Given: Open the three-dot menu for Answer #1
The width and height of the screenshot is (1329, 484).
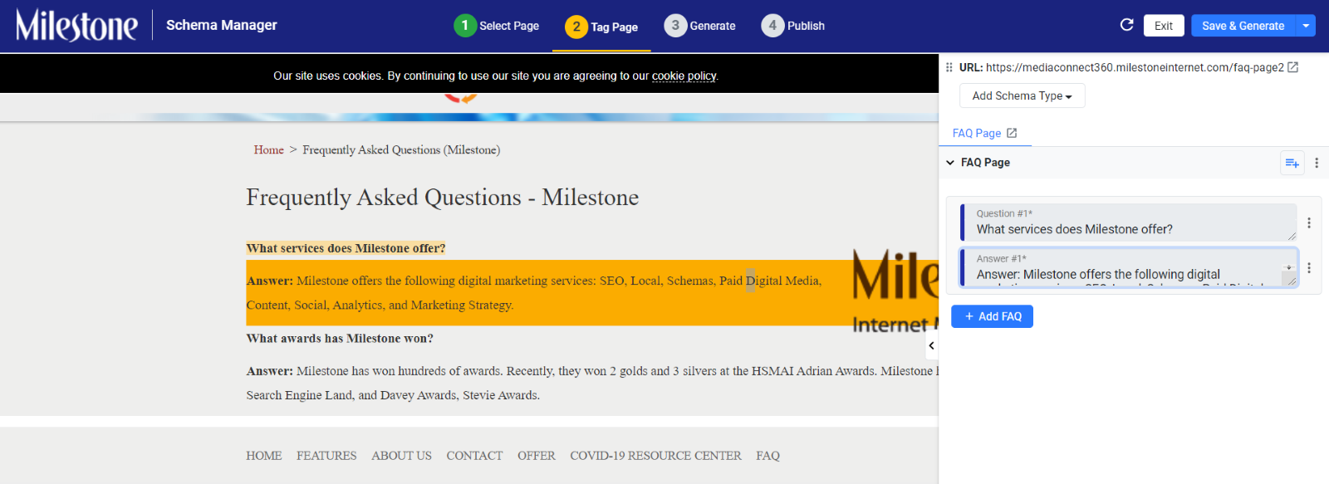Looking at the screenshot, I should coord(1309,267).
